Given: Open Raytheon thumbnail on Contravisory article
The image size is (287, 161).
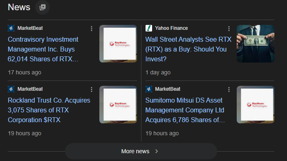Looking at the screenshot, I should coord(118,44).
